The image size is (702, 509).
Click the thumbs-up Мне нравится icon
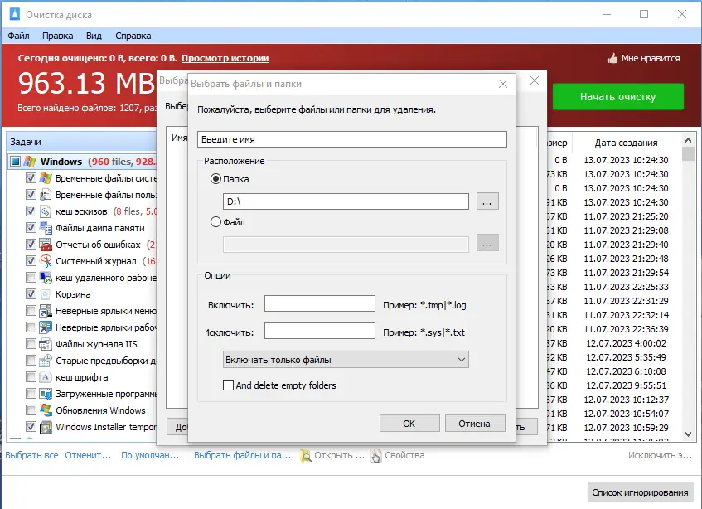click(612, 58)
